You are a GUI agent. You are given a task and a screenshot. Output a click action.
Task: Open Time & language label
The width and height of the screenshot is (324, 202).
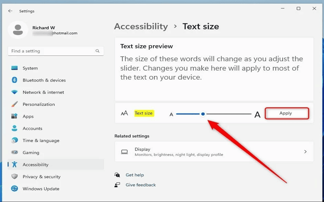(41, 141)
